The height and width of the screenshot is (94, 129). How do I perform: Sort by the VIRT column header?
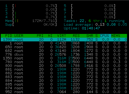click(x=62, y=36)
